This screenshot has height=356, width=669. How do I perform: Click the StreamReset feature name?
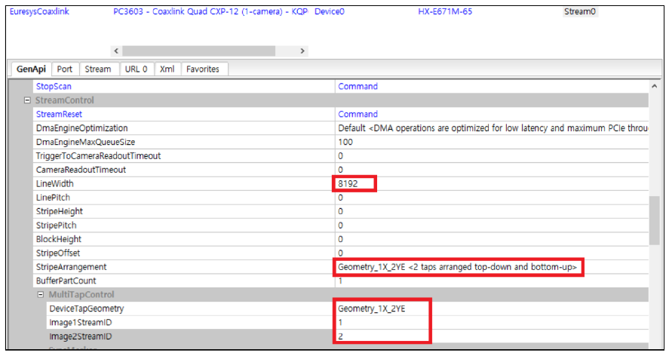point(59,114)
